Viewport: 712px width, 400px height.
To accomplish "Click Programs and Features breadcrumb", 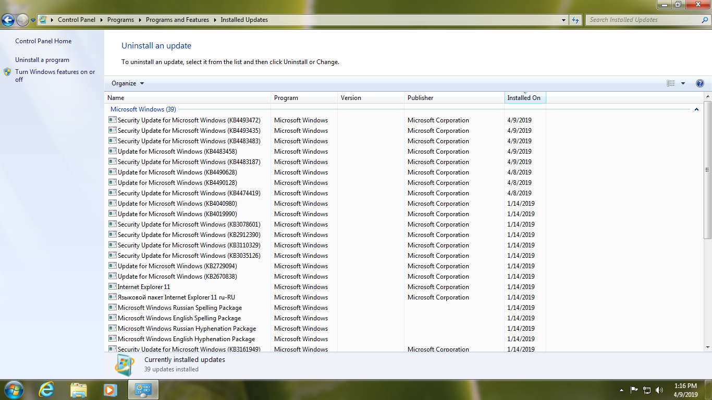I will [177, 20].
